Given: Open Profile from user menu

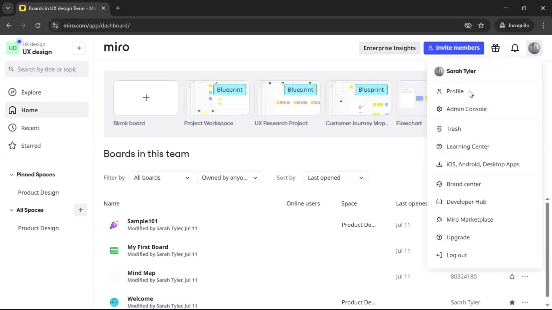Looking at the screenshot, I should click(x=484, y=91).
